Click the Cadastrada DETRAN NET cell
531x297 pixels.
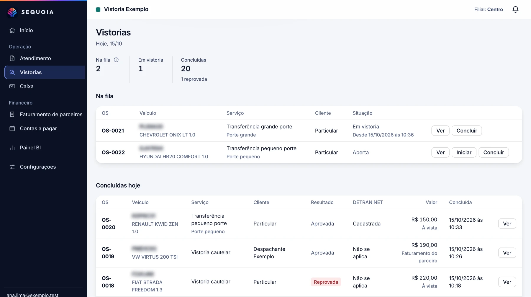(367, 224)
